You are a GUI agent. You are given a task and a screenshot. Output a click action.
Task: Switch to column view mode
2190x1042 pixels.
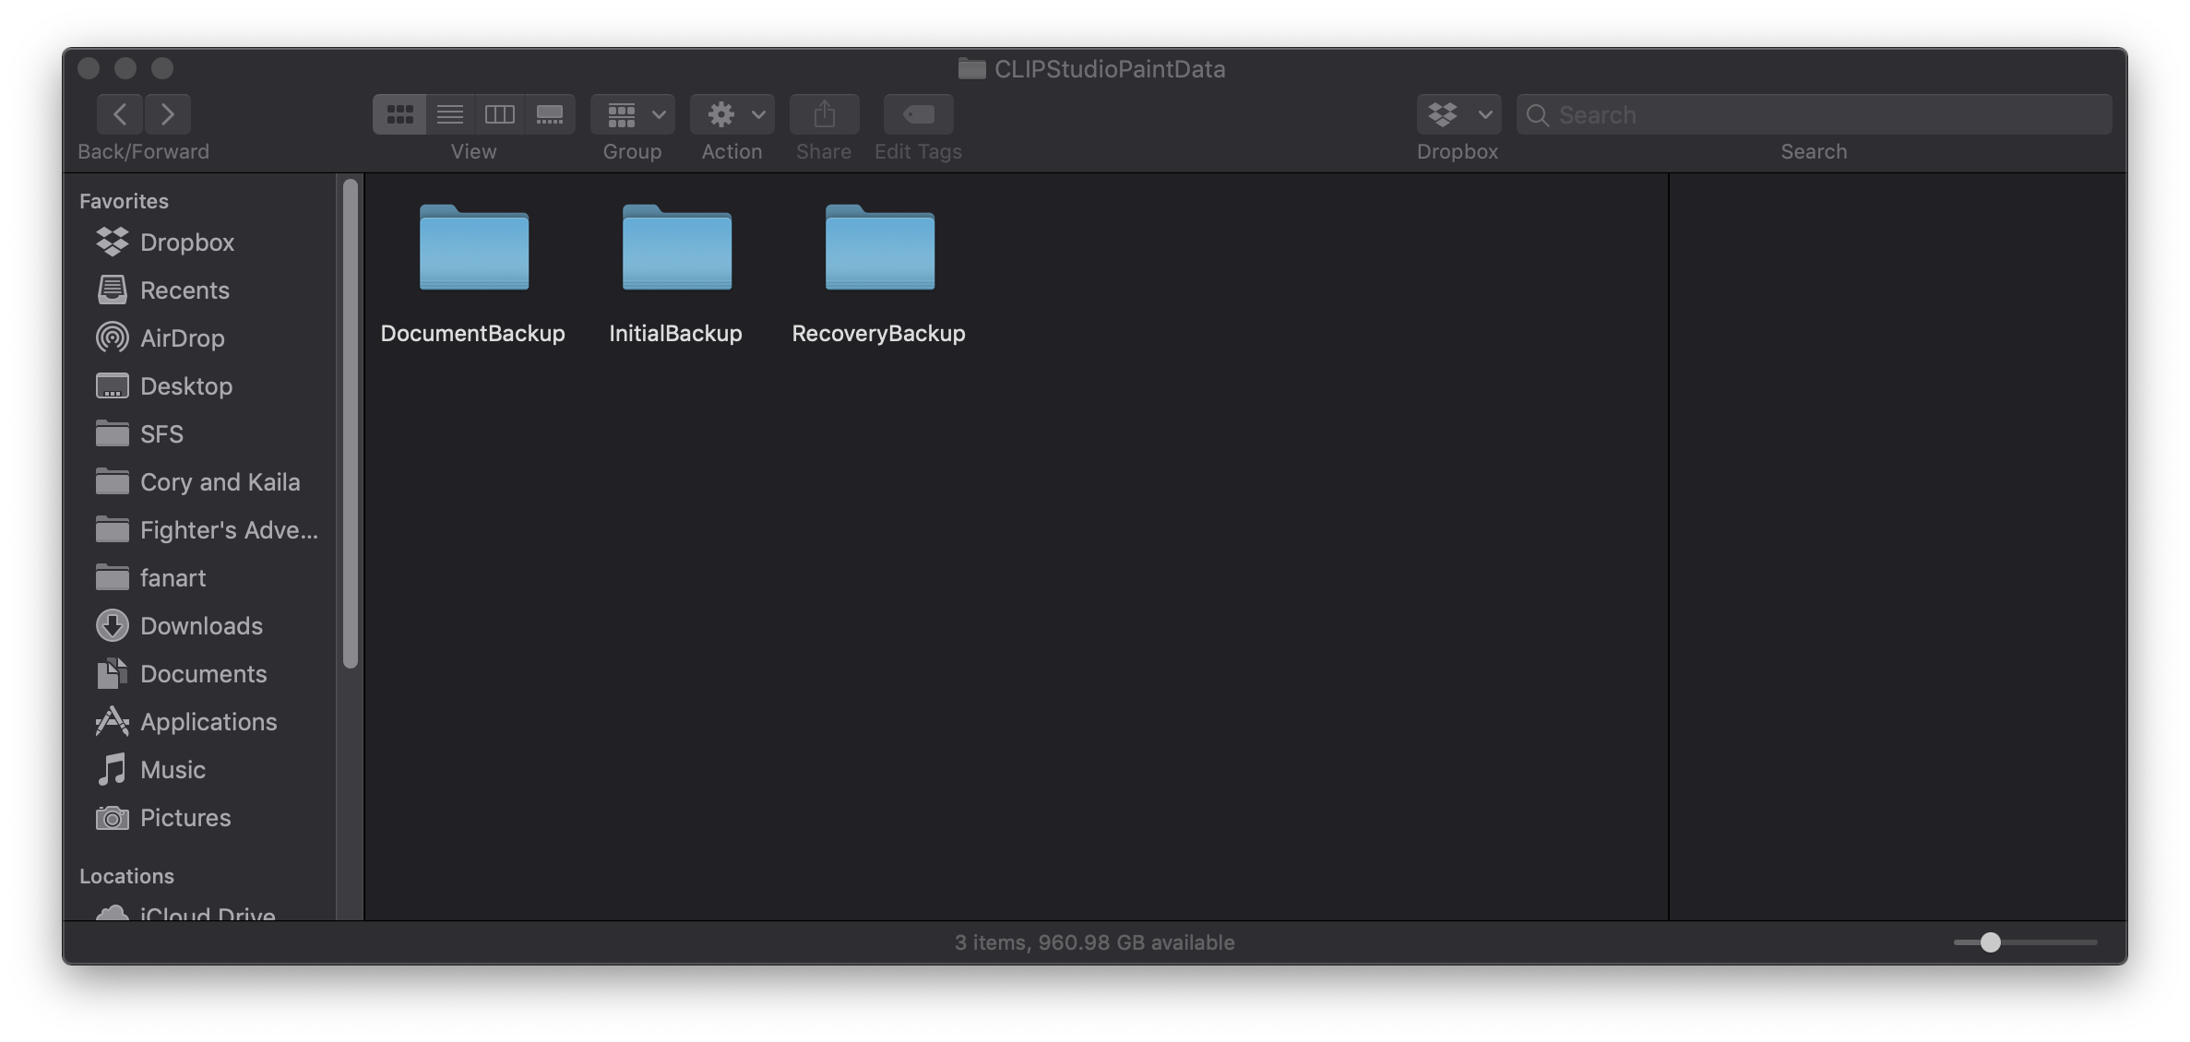(500, 114)
